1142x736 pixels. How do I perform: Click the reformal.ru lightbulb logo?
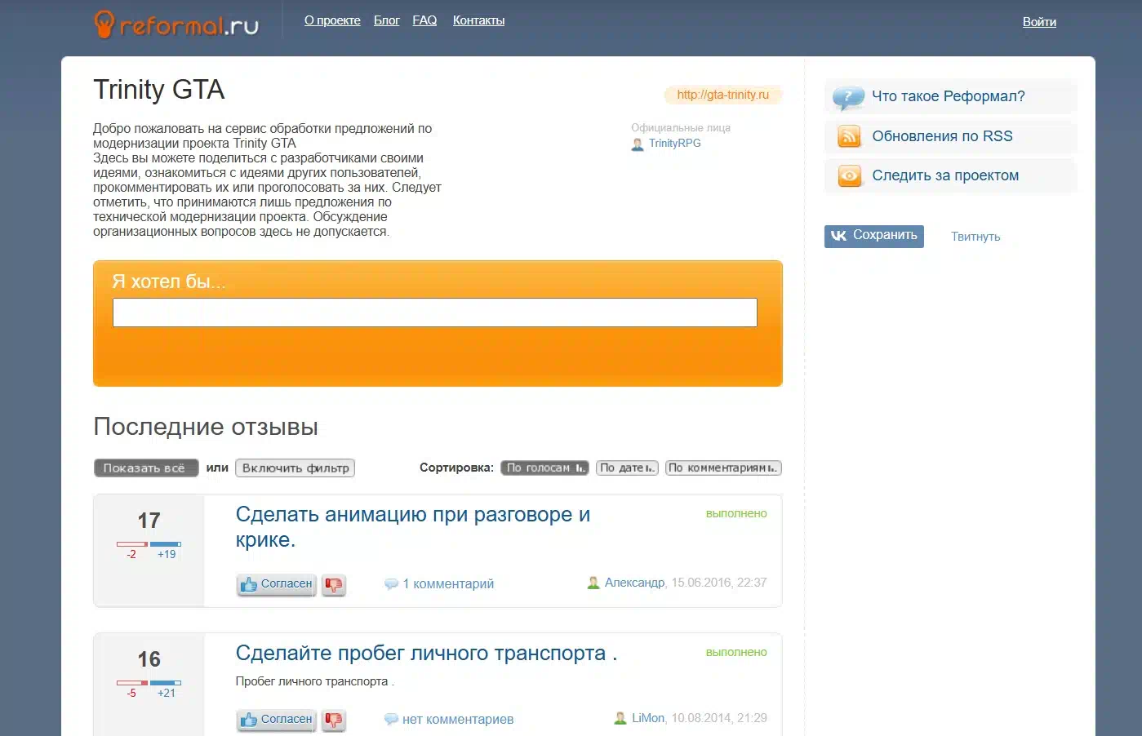177,24
